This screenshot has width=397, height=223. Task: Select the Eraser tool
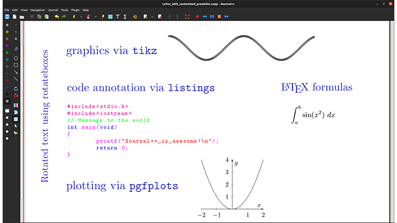(x=88, y=16)
